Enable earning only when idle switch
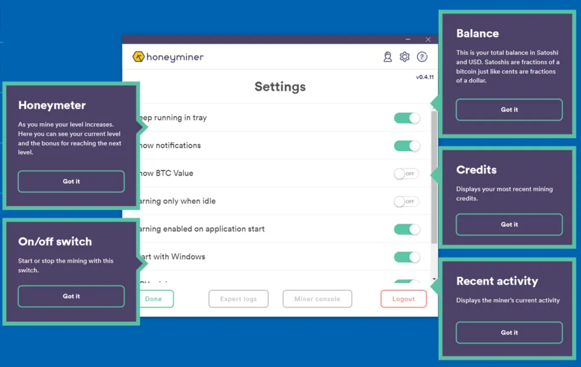The height and width of the screenshot is (367, 581). point(407,201)
